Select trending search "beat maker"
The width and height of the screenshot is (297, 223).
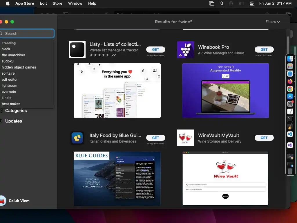pyautogui.click(x=11, y=104)
